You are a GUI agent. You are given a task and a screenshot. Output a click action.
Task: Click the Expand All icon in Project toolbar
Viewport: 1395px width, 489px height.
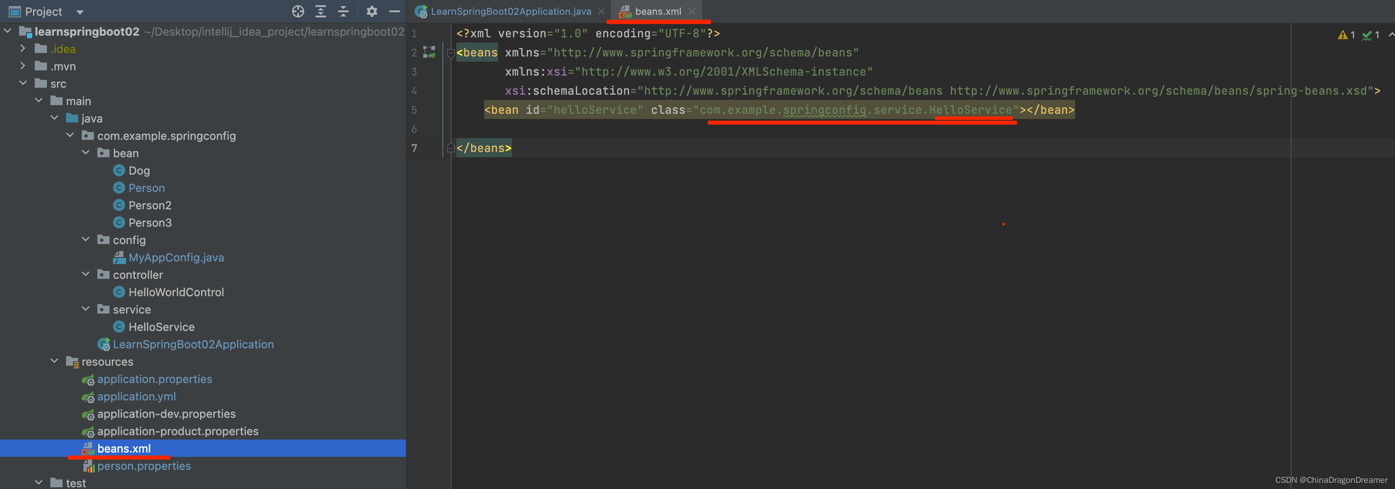[x=321, y=11]
